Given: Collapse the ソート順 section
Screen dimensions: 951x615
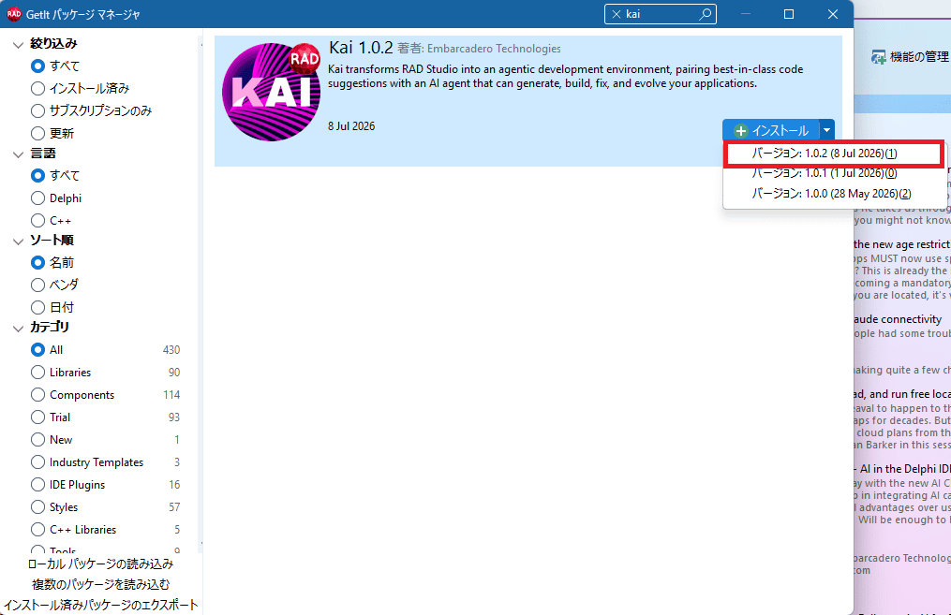Looking at the screenshot, I should pos(18,241).
